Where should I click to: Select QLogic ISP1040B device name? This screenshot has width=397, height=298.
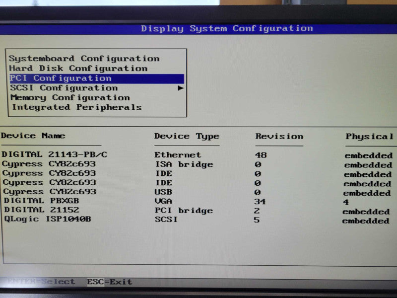coord(48,219)
